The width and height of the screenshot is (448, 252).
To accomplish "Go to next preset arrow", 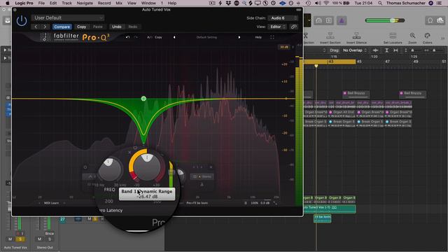I will point(45,27).
